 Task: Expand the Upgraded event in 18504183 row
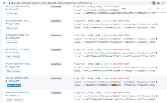[x=74, y=21]
